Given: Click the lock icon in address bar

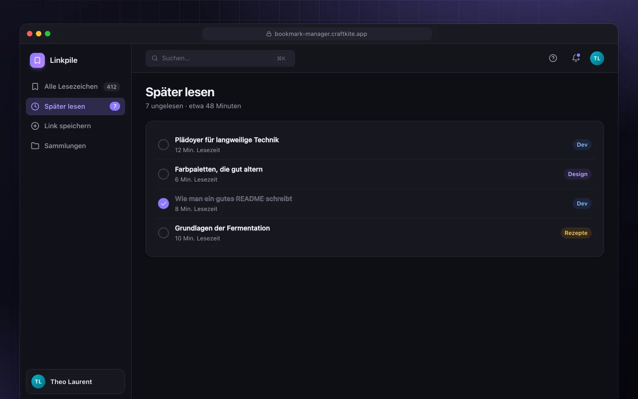Looking at the screenshot, I should pos(269,34).
